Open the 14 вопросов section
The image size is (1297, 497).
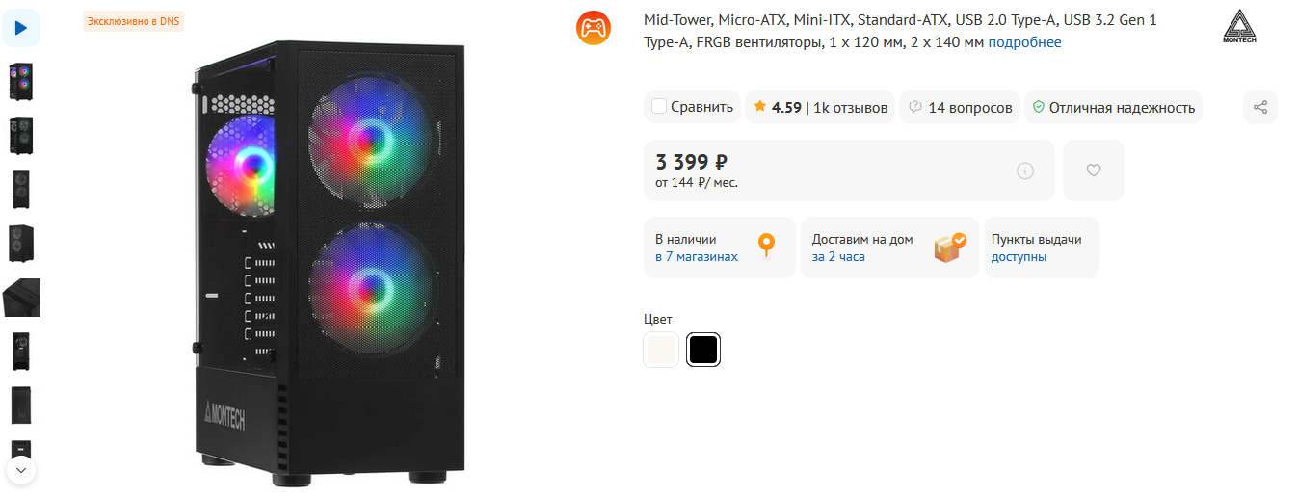[x=961, y=107]
